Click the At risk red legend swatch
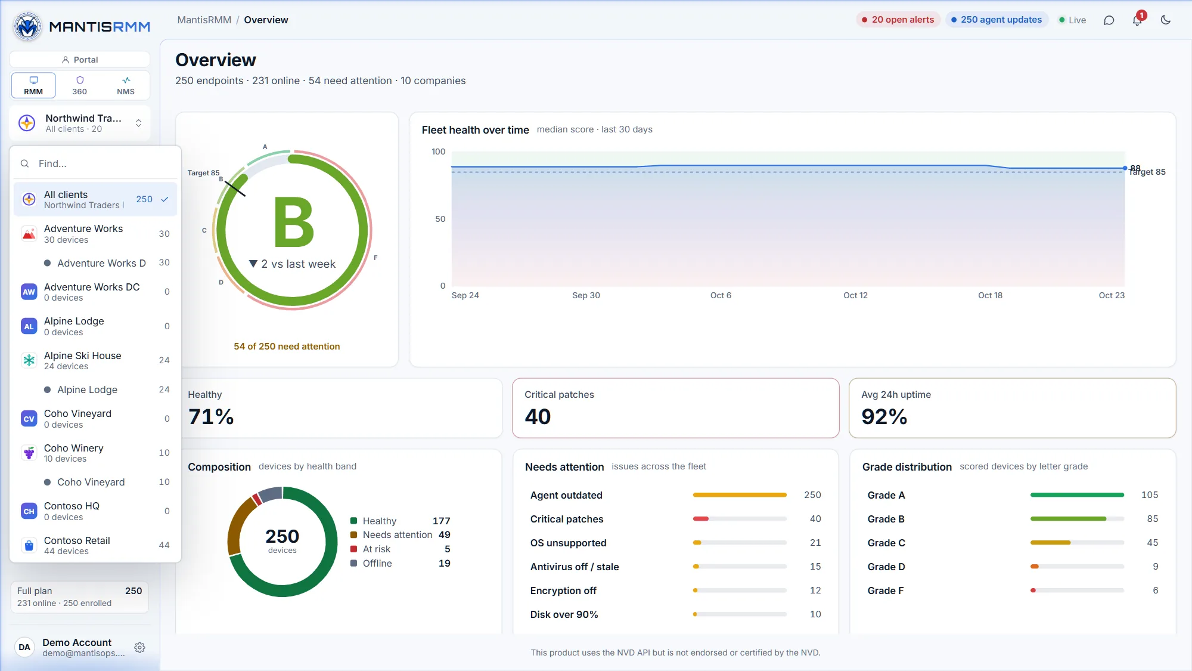The height and width of the screenshot is (671, 1192). pos(353,549)
